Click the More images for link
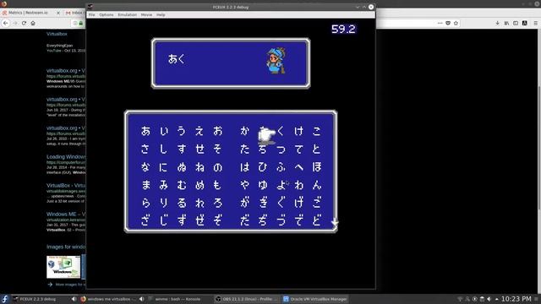 tap(68, 285)
